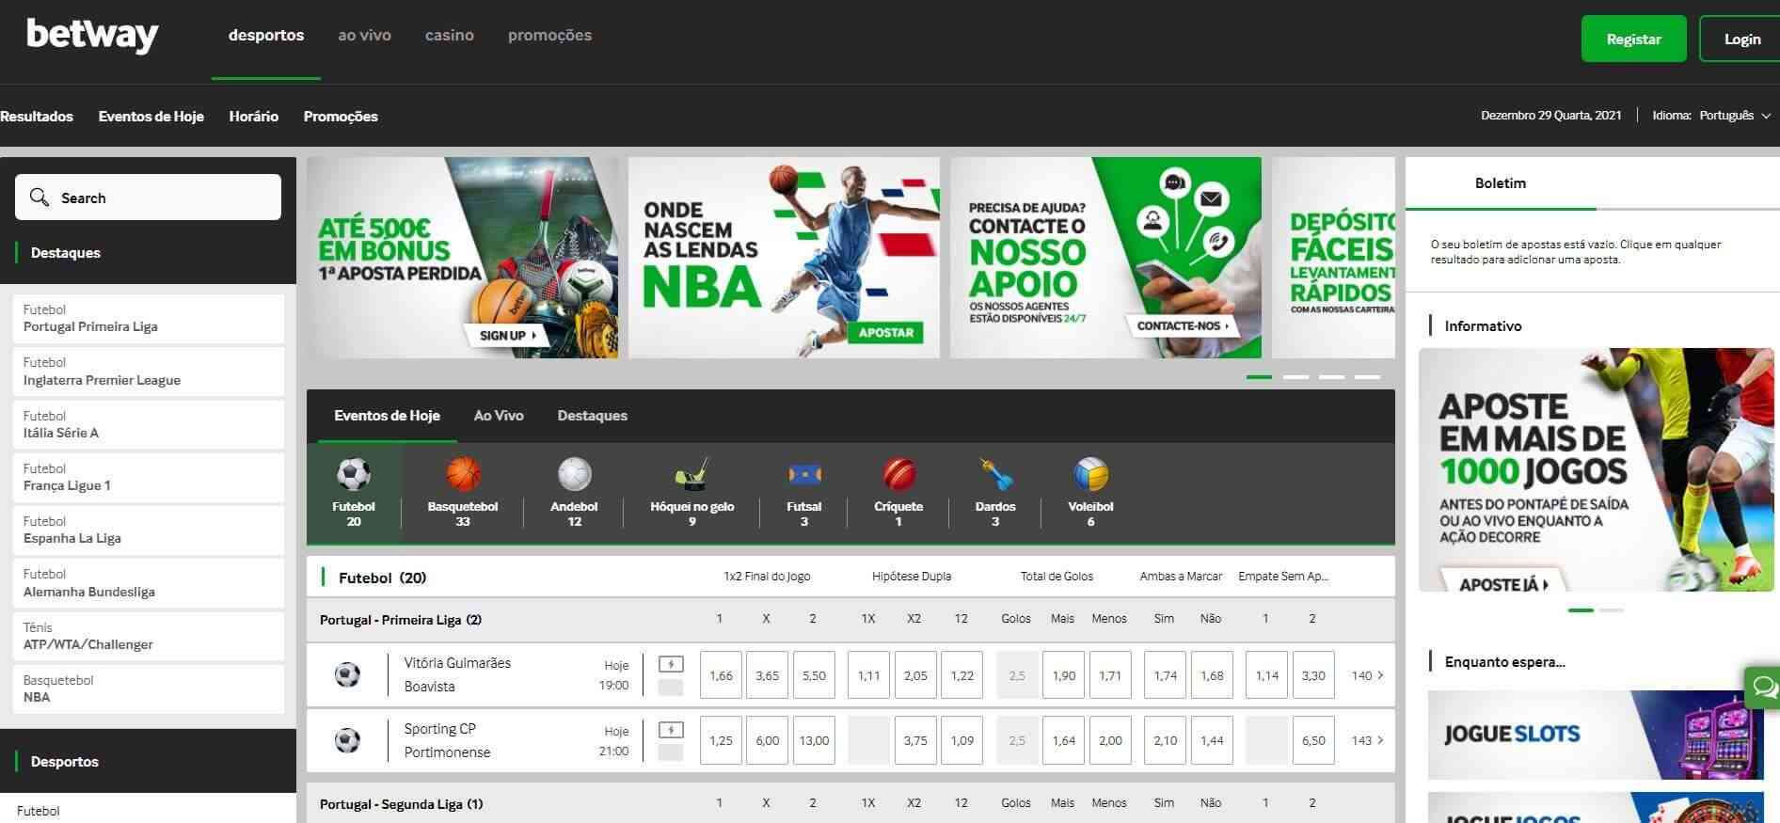Expand 140 more markets for Vitória Guimarães

[1367, 675]
